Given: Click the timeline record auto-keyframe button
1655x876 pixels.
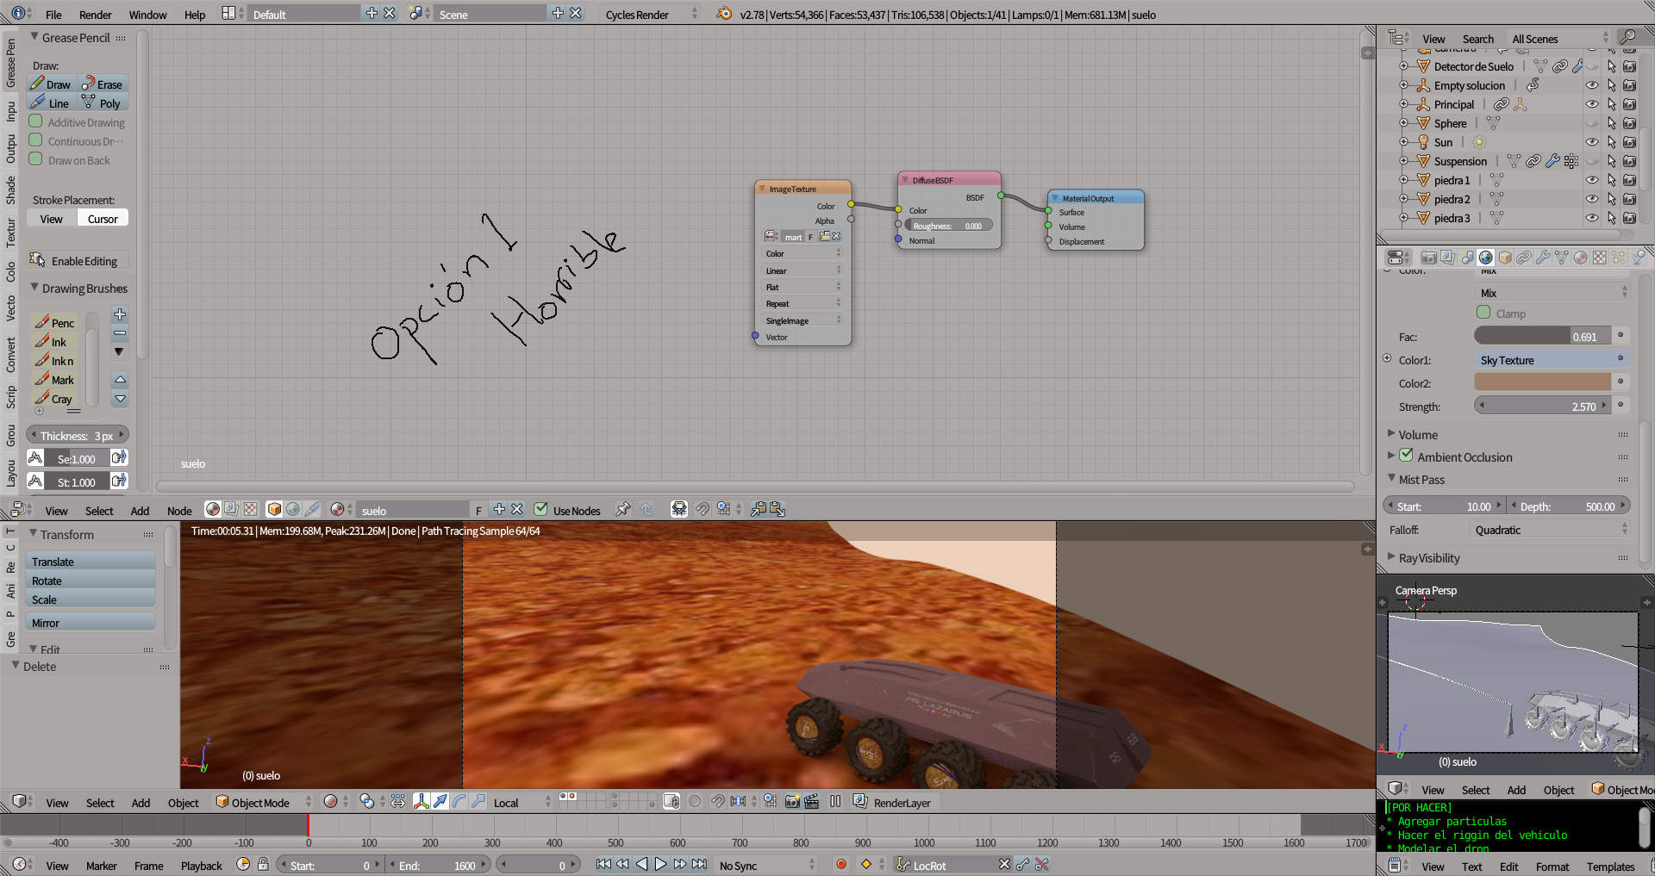Looking at the screenshot, I should click(x=841, y=865).
